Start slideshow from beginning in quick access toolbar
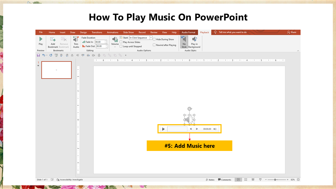 click(x=56, y=55)
